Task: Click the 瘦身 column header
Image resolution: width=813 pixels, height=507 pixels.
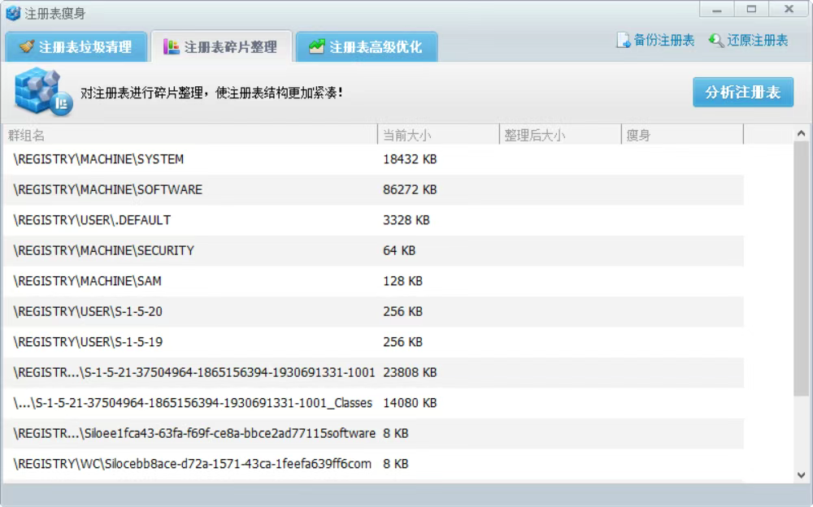Action: [x=681, y=135]
